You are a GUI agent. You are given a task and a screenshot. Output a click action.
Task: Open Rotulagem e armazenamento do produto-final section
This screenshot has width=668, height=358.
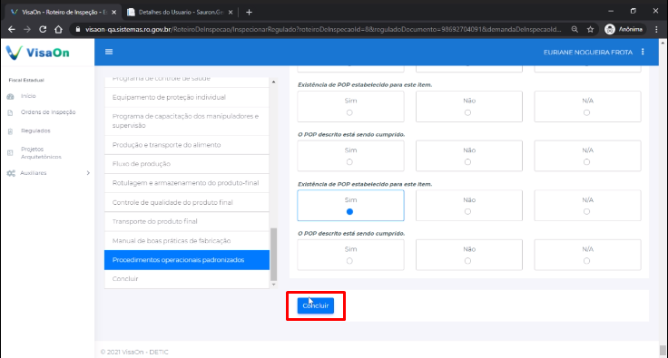coord(187,183)
